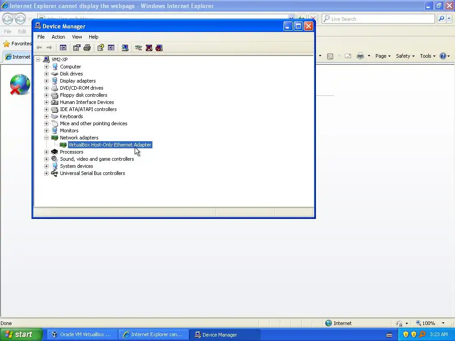This screenshot has width=455, height=341.
Task: Click the Windows start button
Action: (21, 334)
